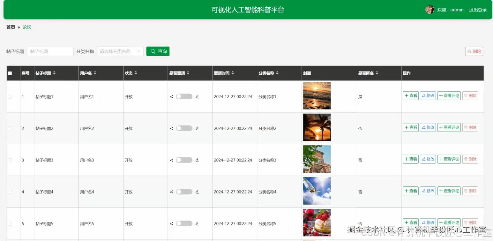Open the 请选择分类名称 dropdown
493x241 pixels.
120,51
